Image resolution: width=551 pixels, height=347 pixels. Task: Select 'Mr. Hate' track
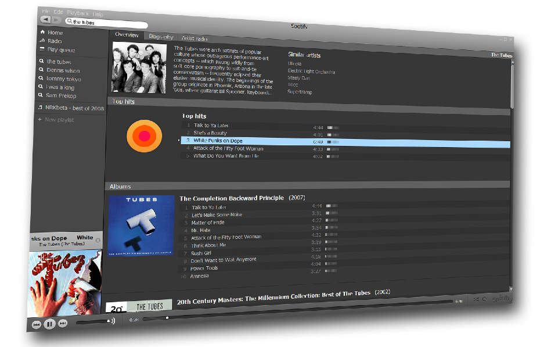pyautogui.click(x=201, y=230)
